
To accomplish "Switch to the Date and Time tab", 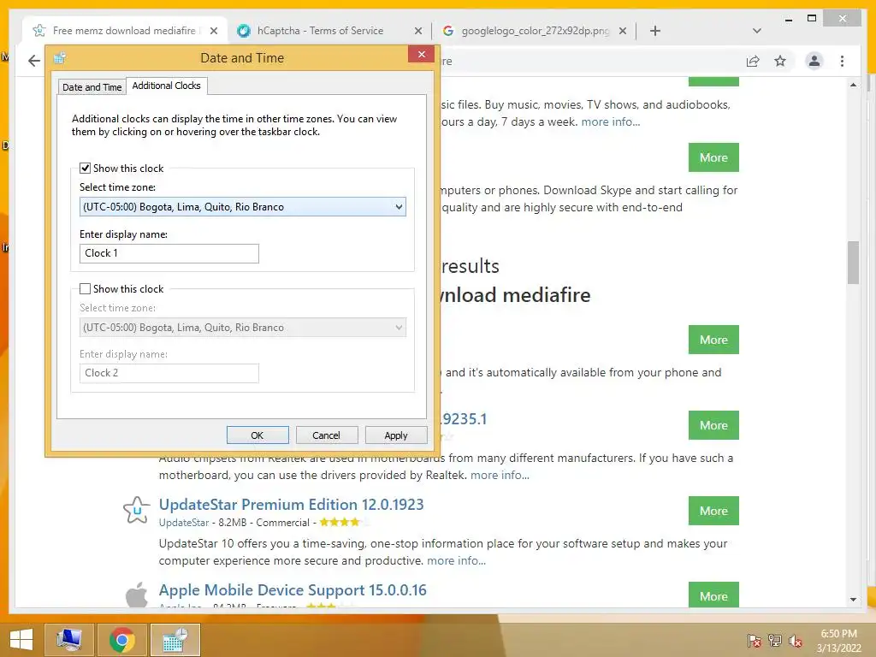I will pyautogui.click(x=92, y=87).
